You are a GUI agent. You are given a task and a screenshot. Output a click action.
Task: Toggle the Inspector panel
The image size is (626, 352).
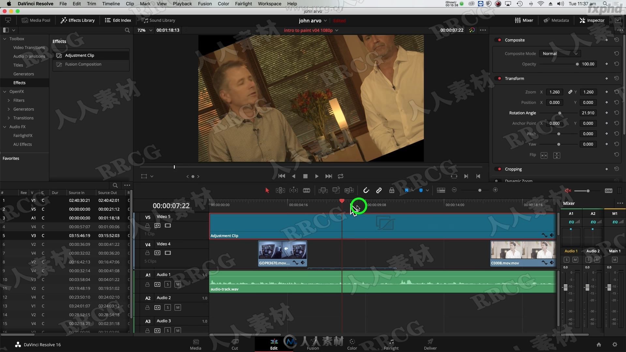tap(592, 20)
